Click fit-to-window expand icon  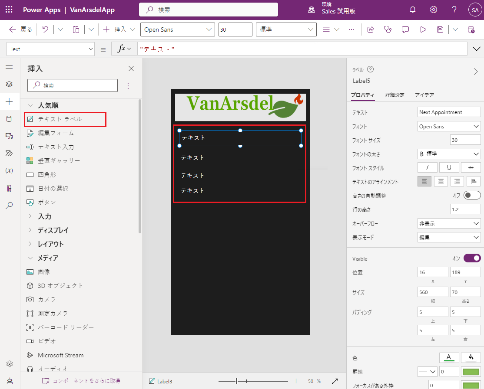coord(335,381)
